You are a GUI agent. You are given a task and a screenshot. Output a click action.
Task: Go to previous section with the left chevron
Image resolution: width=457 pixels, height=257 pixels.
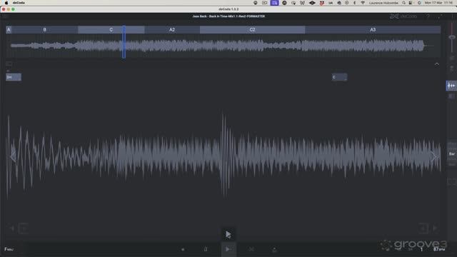pyautogui.click(x=13, y=157)
